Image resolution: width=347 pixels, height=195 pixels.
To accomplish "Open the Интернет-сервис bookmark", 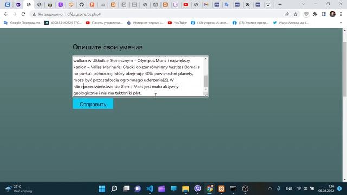I will [145, 23].
